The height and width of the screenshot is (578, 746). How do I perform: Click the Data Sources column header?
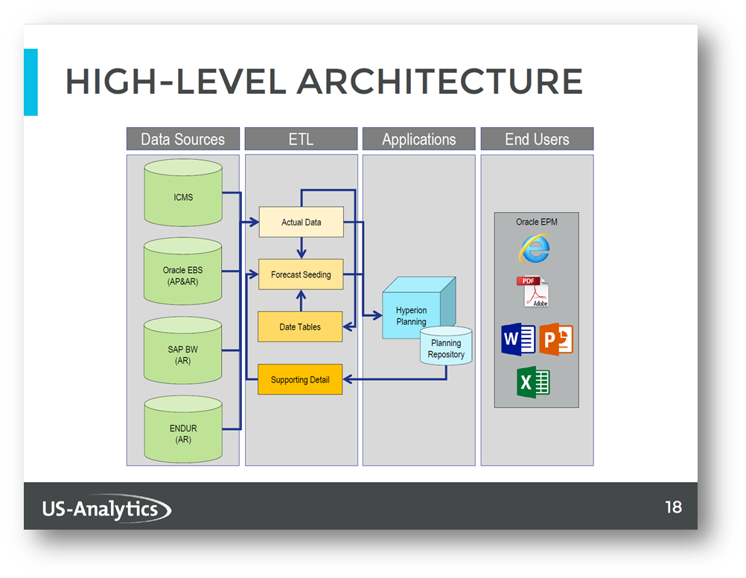pos(182,139)
